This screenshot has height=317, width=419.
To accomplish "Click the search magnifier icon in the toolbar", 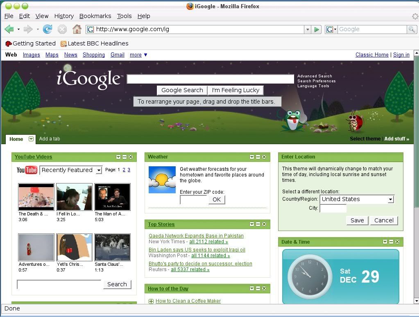I will coord(412,29).
